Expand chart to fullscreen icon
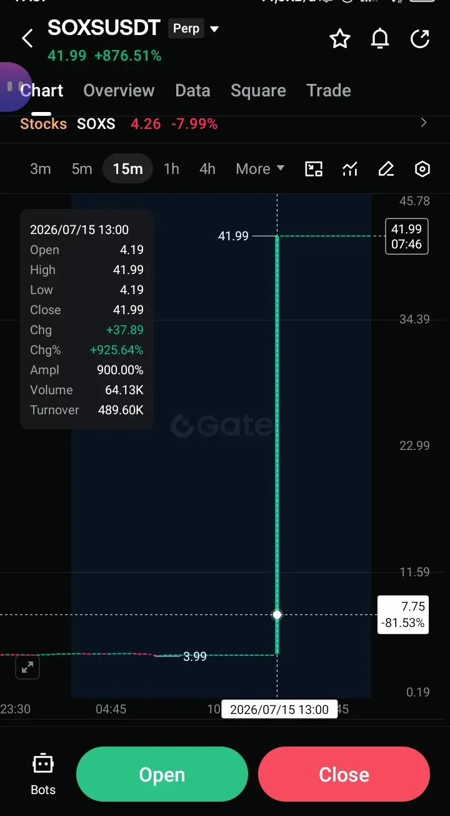 pos(27,668)
